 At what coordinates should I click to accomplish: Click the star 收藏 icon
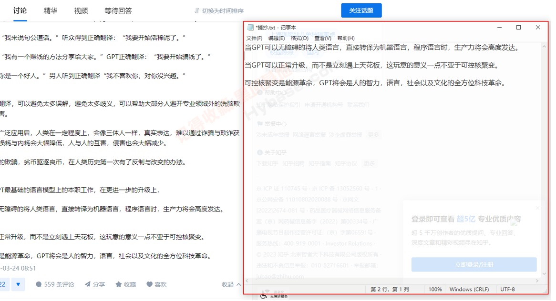point(118,284)
